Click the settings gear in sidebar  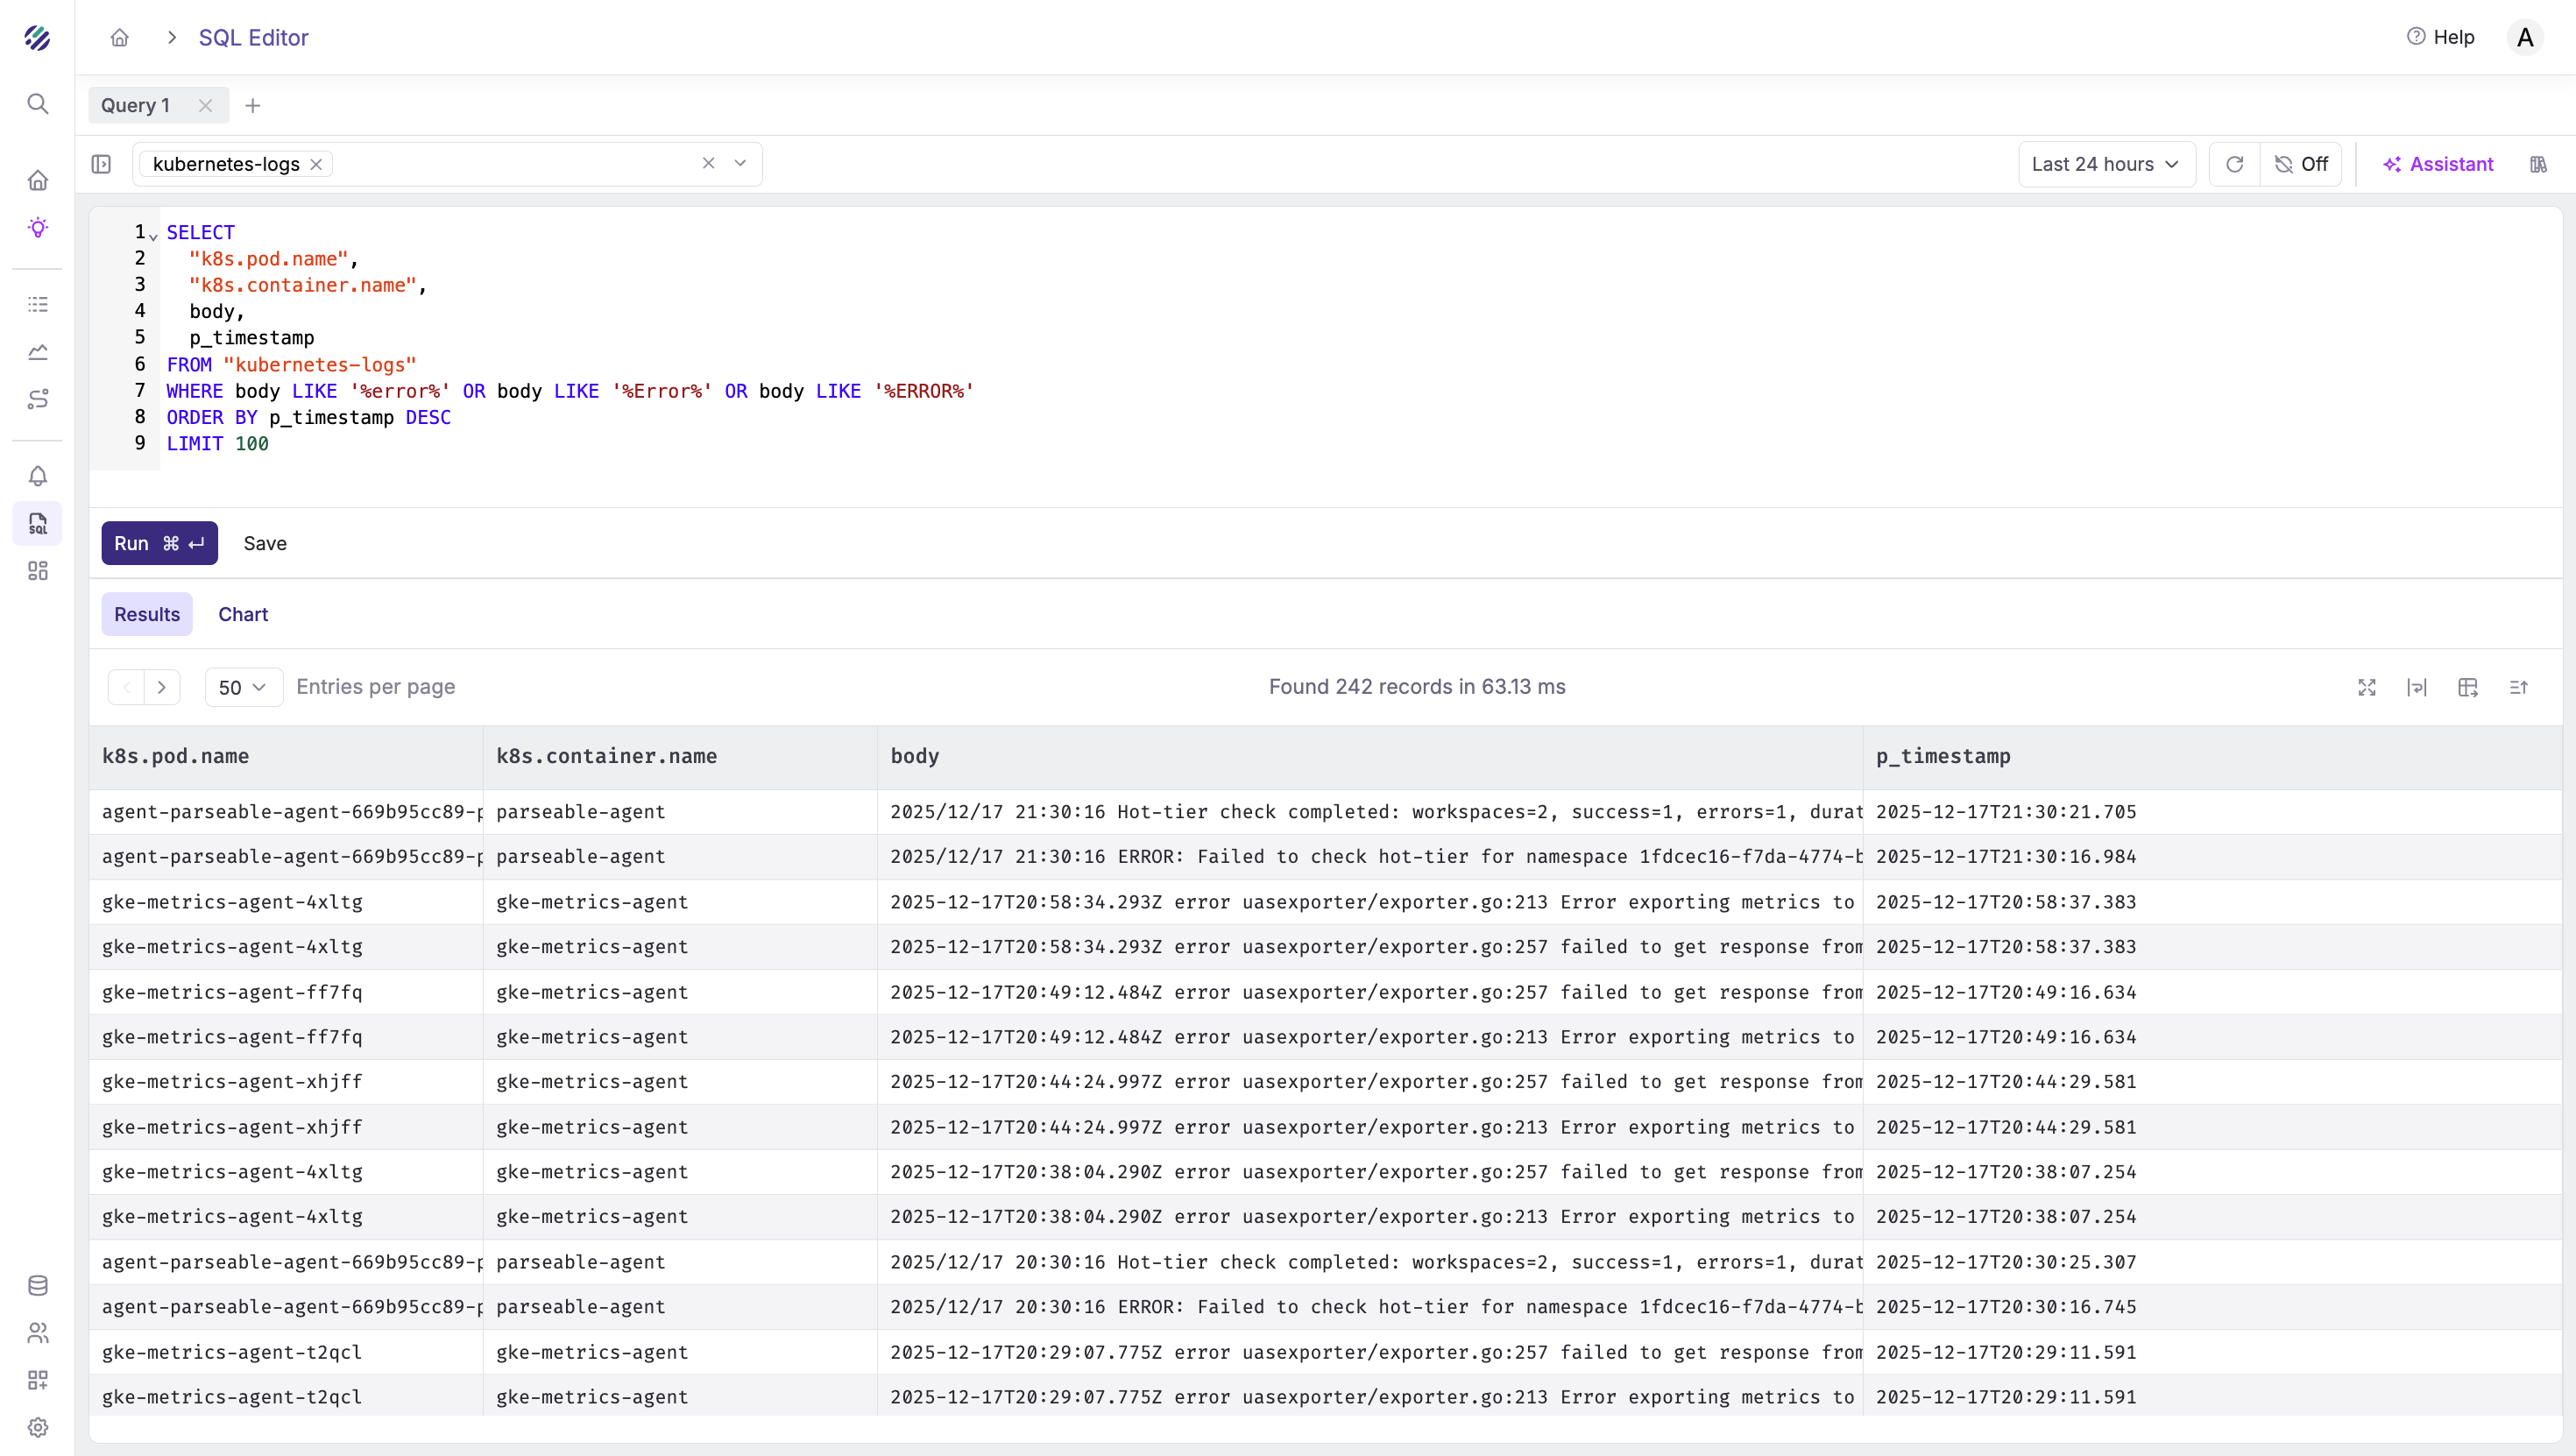tap(37, 1427)
